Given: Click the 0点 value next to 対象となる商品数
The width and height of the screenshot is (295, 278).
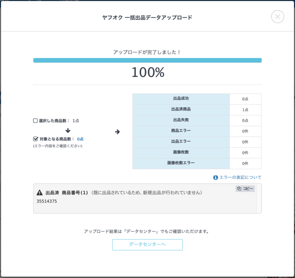Looking at the screenshot, I should tap(80, 139).
